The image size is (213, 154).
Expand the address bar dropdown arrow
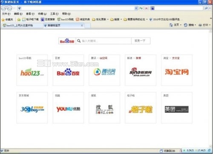point(136,8)
